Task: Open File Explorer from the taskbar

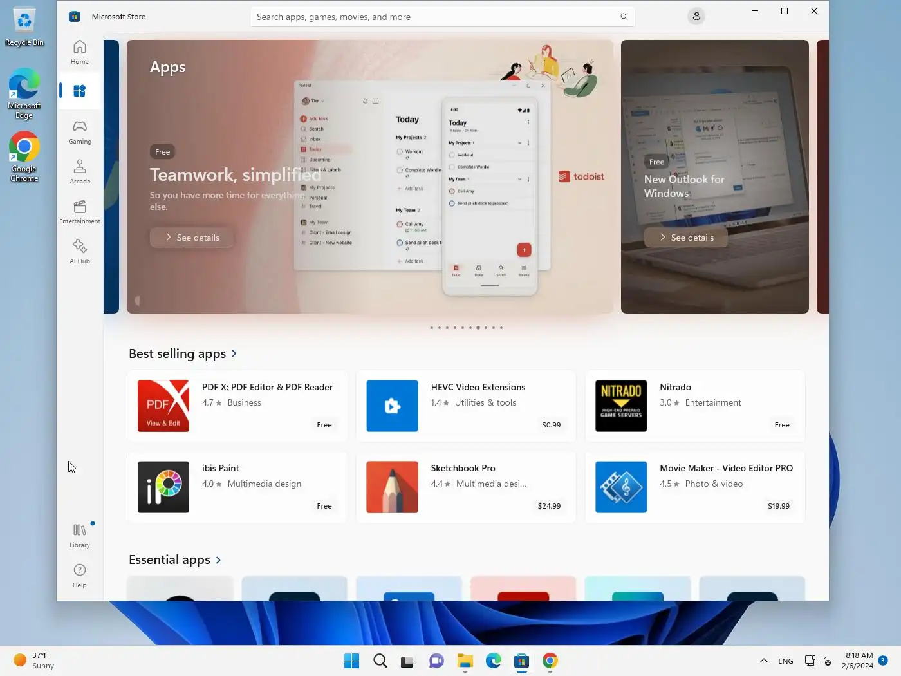Action: 465,661
